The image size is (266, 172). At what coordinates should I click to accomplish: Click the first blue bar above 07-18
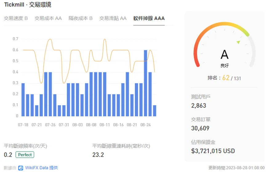[x=23, y=100]
